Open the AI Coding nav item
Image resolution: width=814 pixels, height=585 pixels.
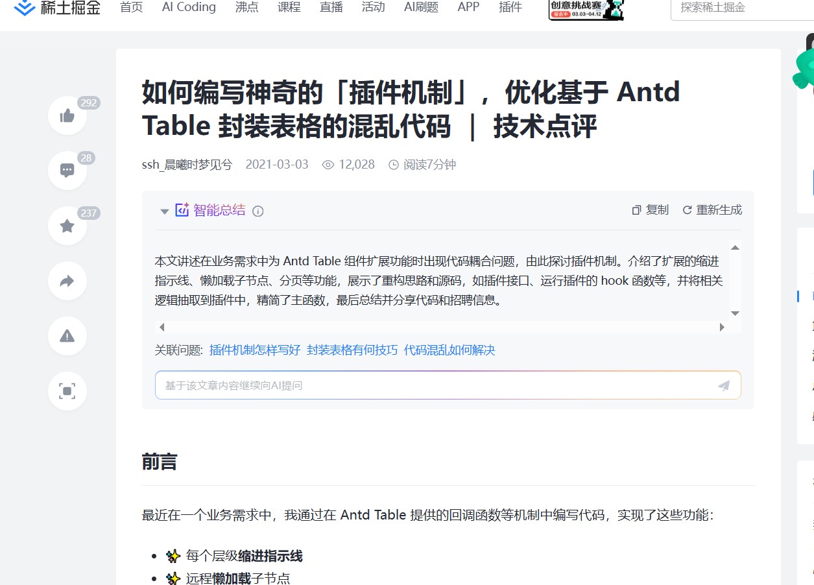(x=189, y=7)
